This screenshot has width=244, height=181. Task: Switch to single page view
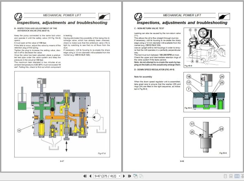(x=225, y=176)
